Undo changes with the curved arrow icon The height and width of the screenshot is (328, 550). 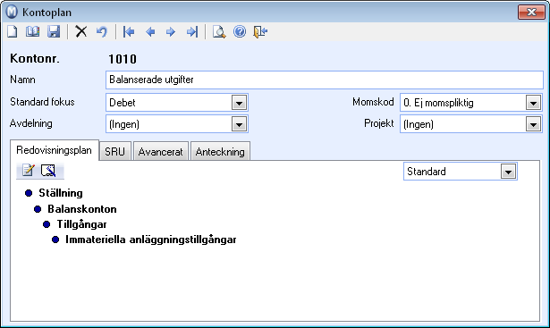102,32
